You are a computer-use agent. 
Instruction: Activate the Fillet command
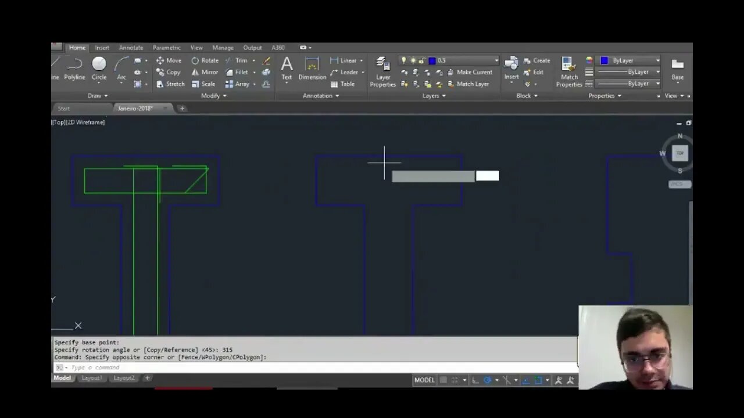(237, 72)
